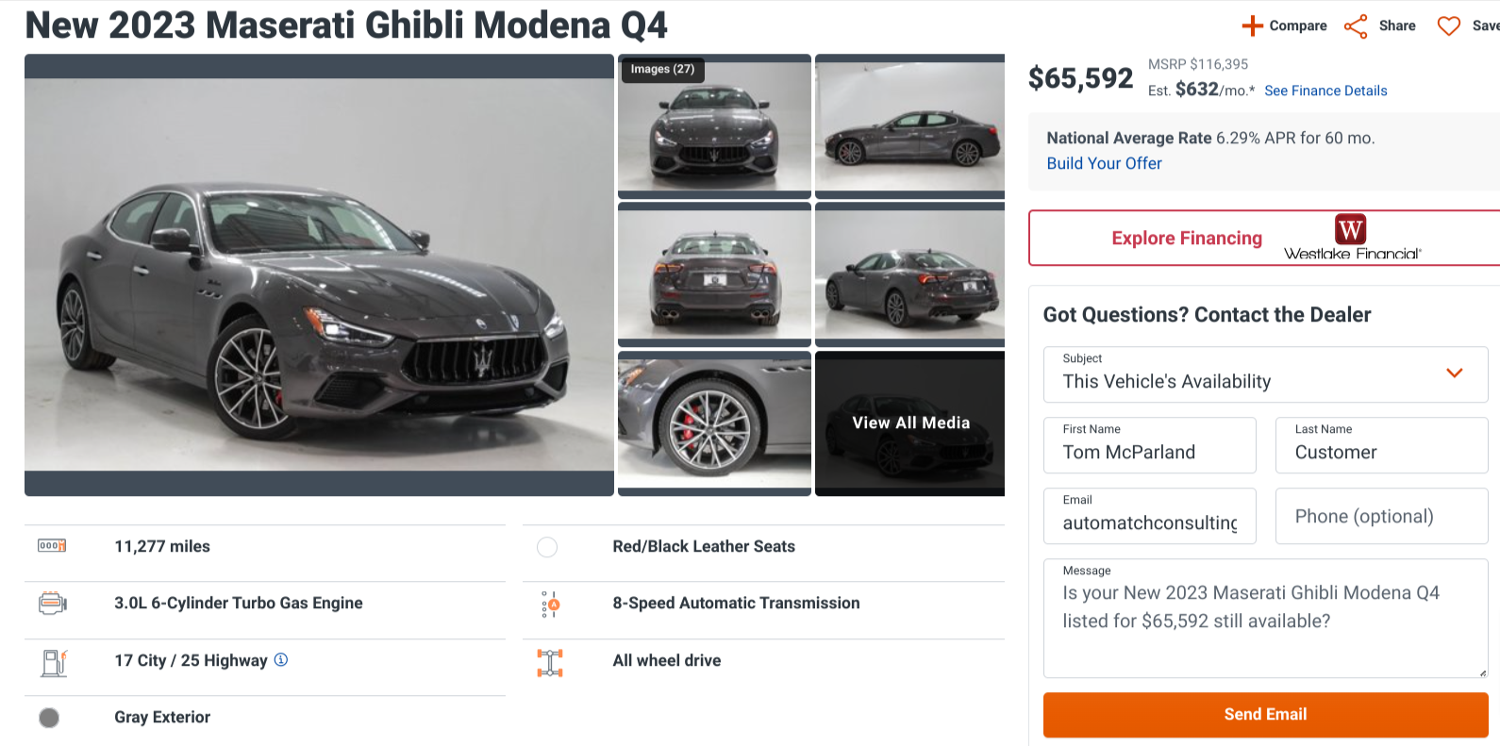Click the Share icon
Screen dimensions: 1500x746
[1356, 25]
